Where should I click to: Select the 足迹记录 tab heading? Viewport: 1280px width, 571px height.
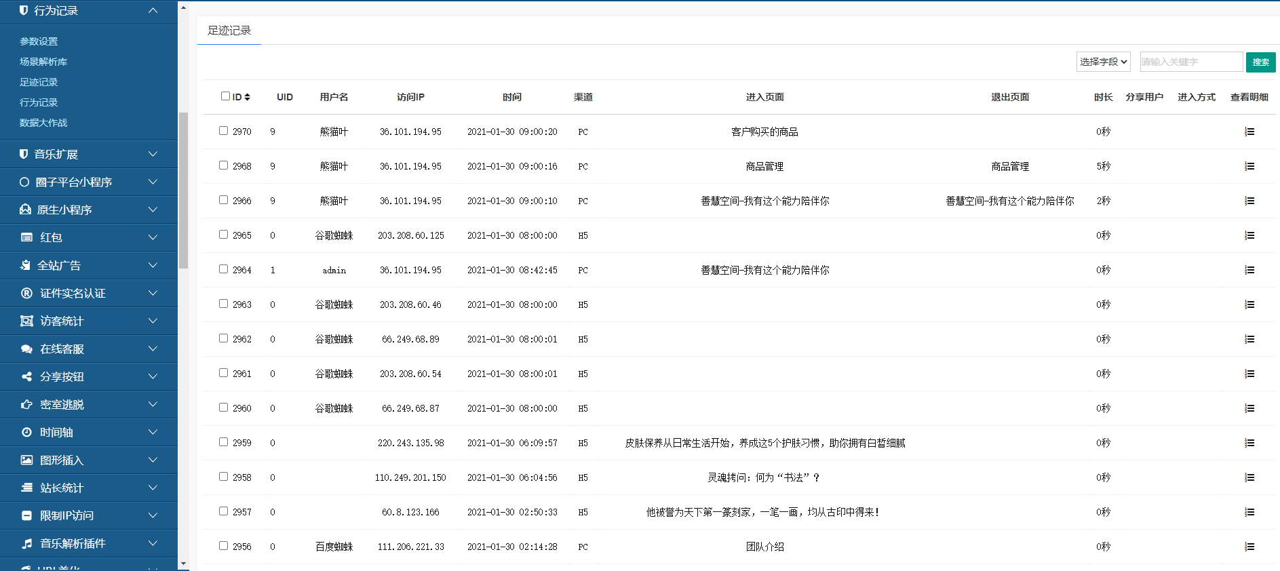click(x=229, y=31)
